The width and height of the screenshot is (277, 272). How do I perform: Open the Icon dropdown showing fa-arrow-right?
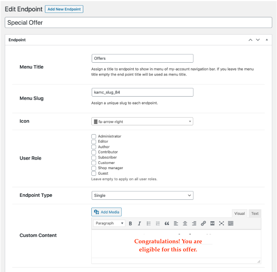142,121
